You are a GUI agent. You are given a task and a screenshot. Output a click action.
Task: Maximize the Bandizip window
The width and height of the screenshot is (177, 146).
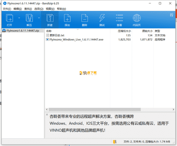point(160,3)
